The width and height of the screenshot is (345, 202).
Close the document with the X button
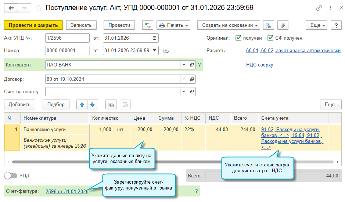341,8
